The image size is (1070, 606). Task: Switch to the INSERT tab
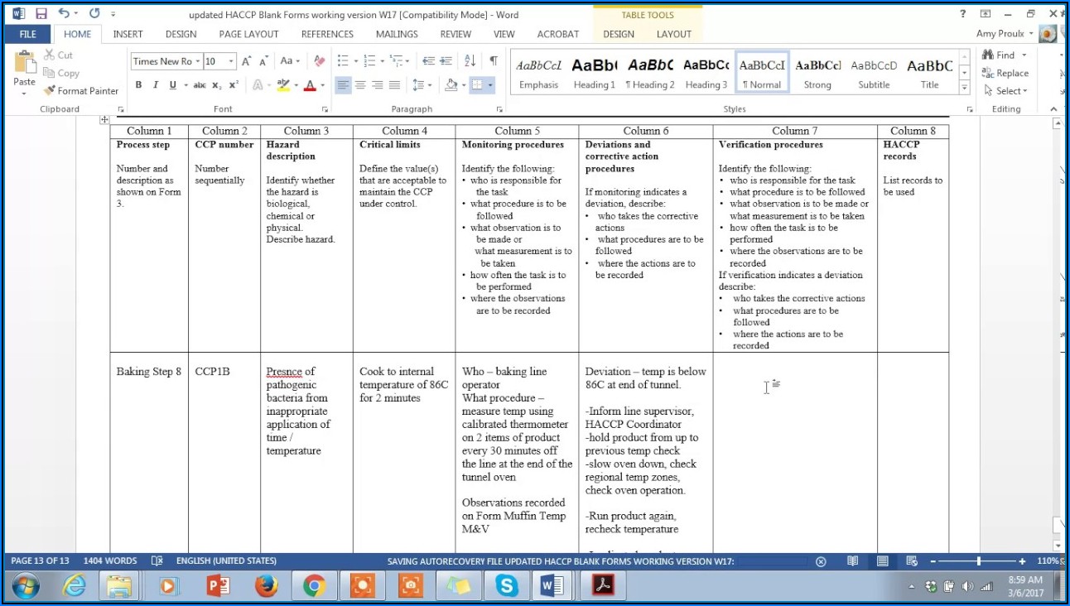tap(128, 34)
